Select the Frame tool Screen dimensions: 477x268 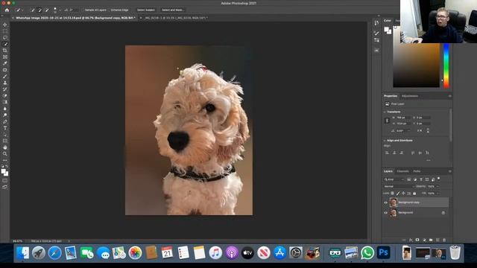pos(5,57)
